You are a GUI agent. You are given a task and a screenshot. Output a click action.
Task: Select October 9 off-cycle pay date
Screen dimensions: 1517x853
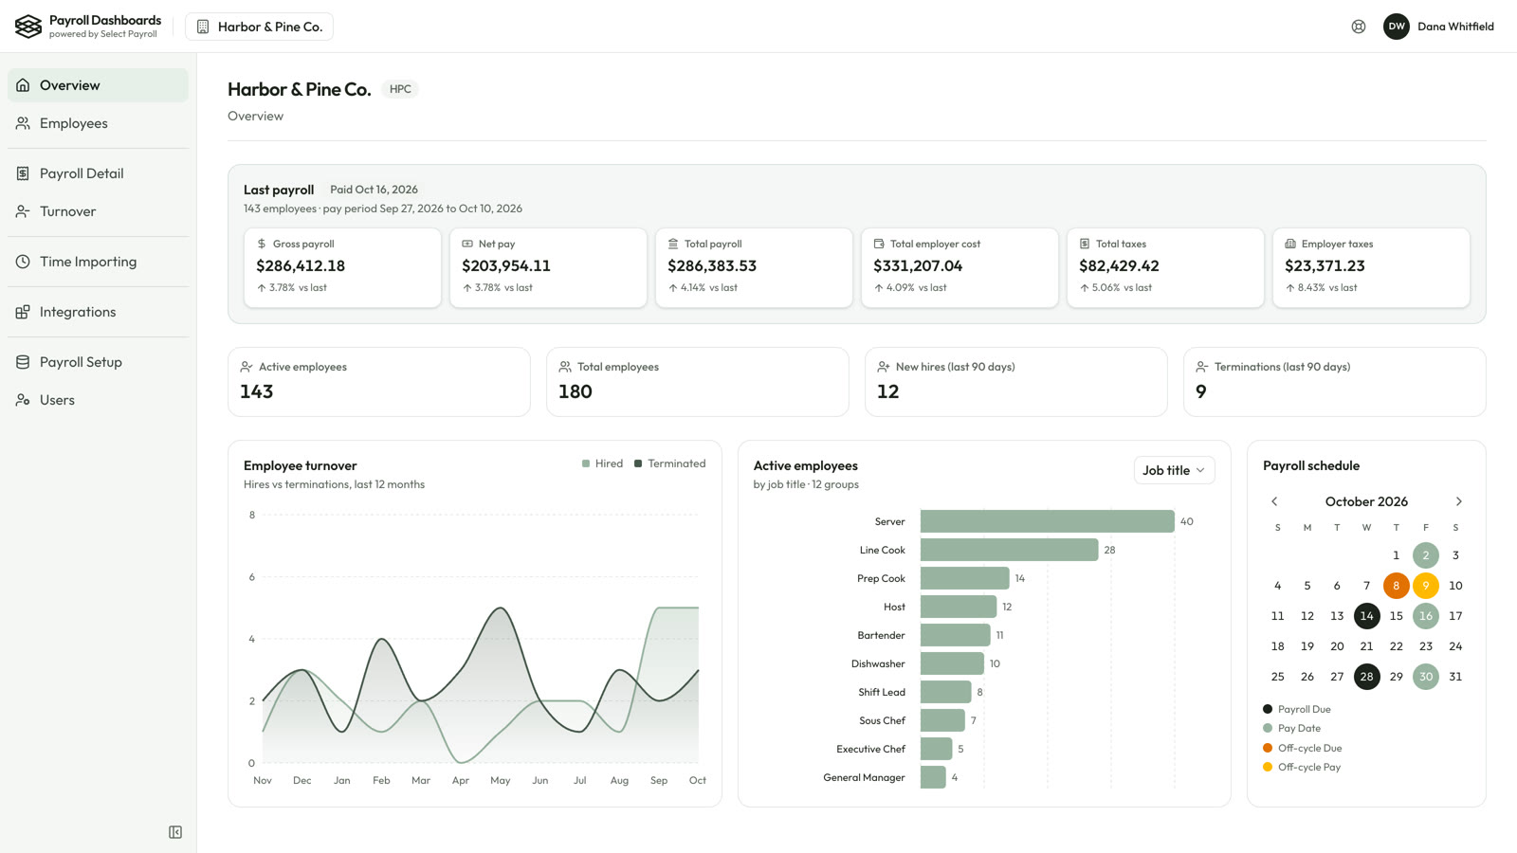coord(1425,586)
